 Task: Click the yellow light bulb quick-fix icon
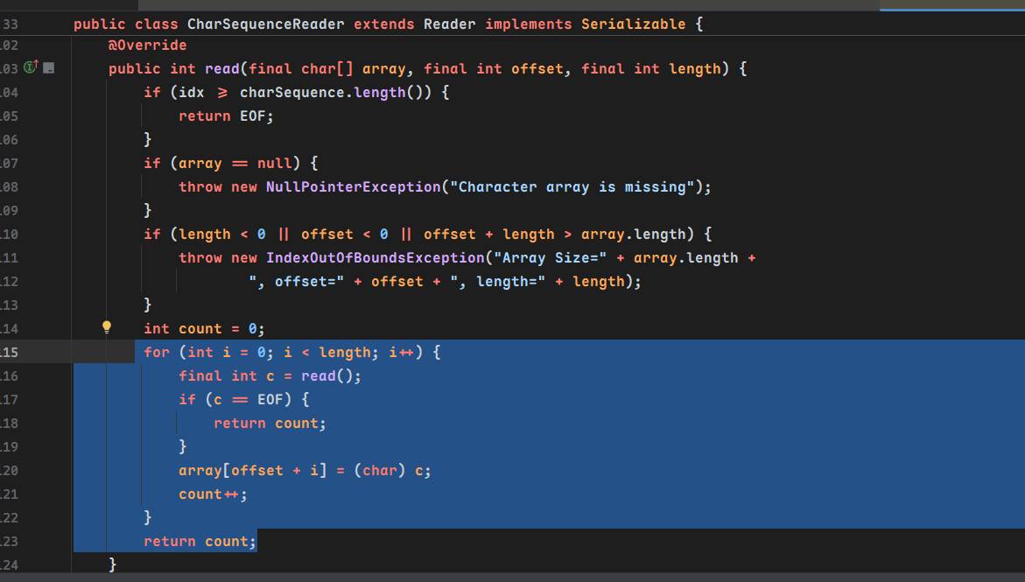tap(107, 327)
